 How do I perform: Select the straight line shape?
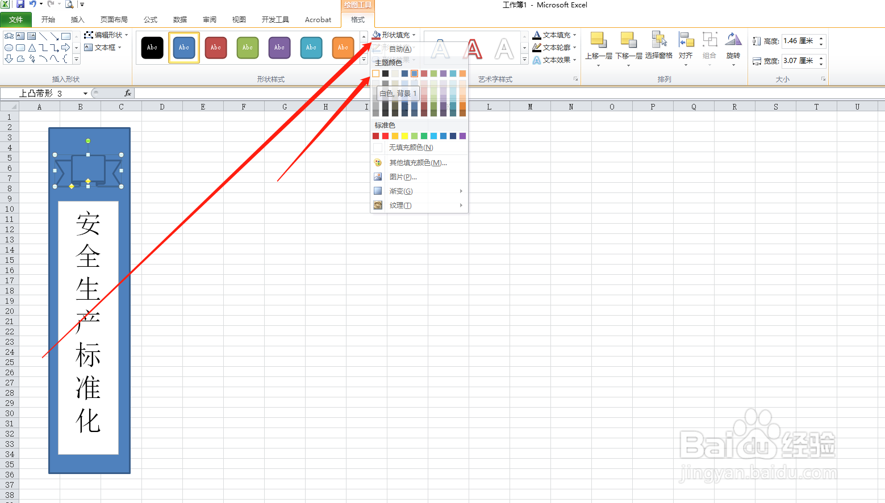coord(43,36)
